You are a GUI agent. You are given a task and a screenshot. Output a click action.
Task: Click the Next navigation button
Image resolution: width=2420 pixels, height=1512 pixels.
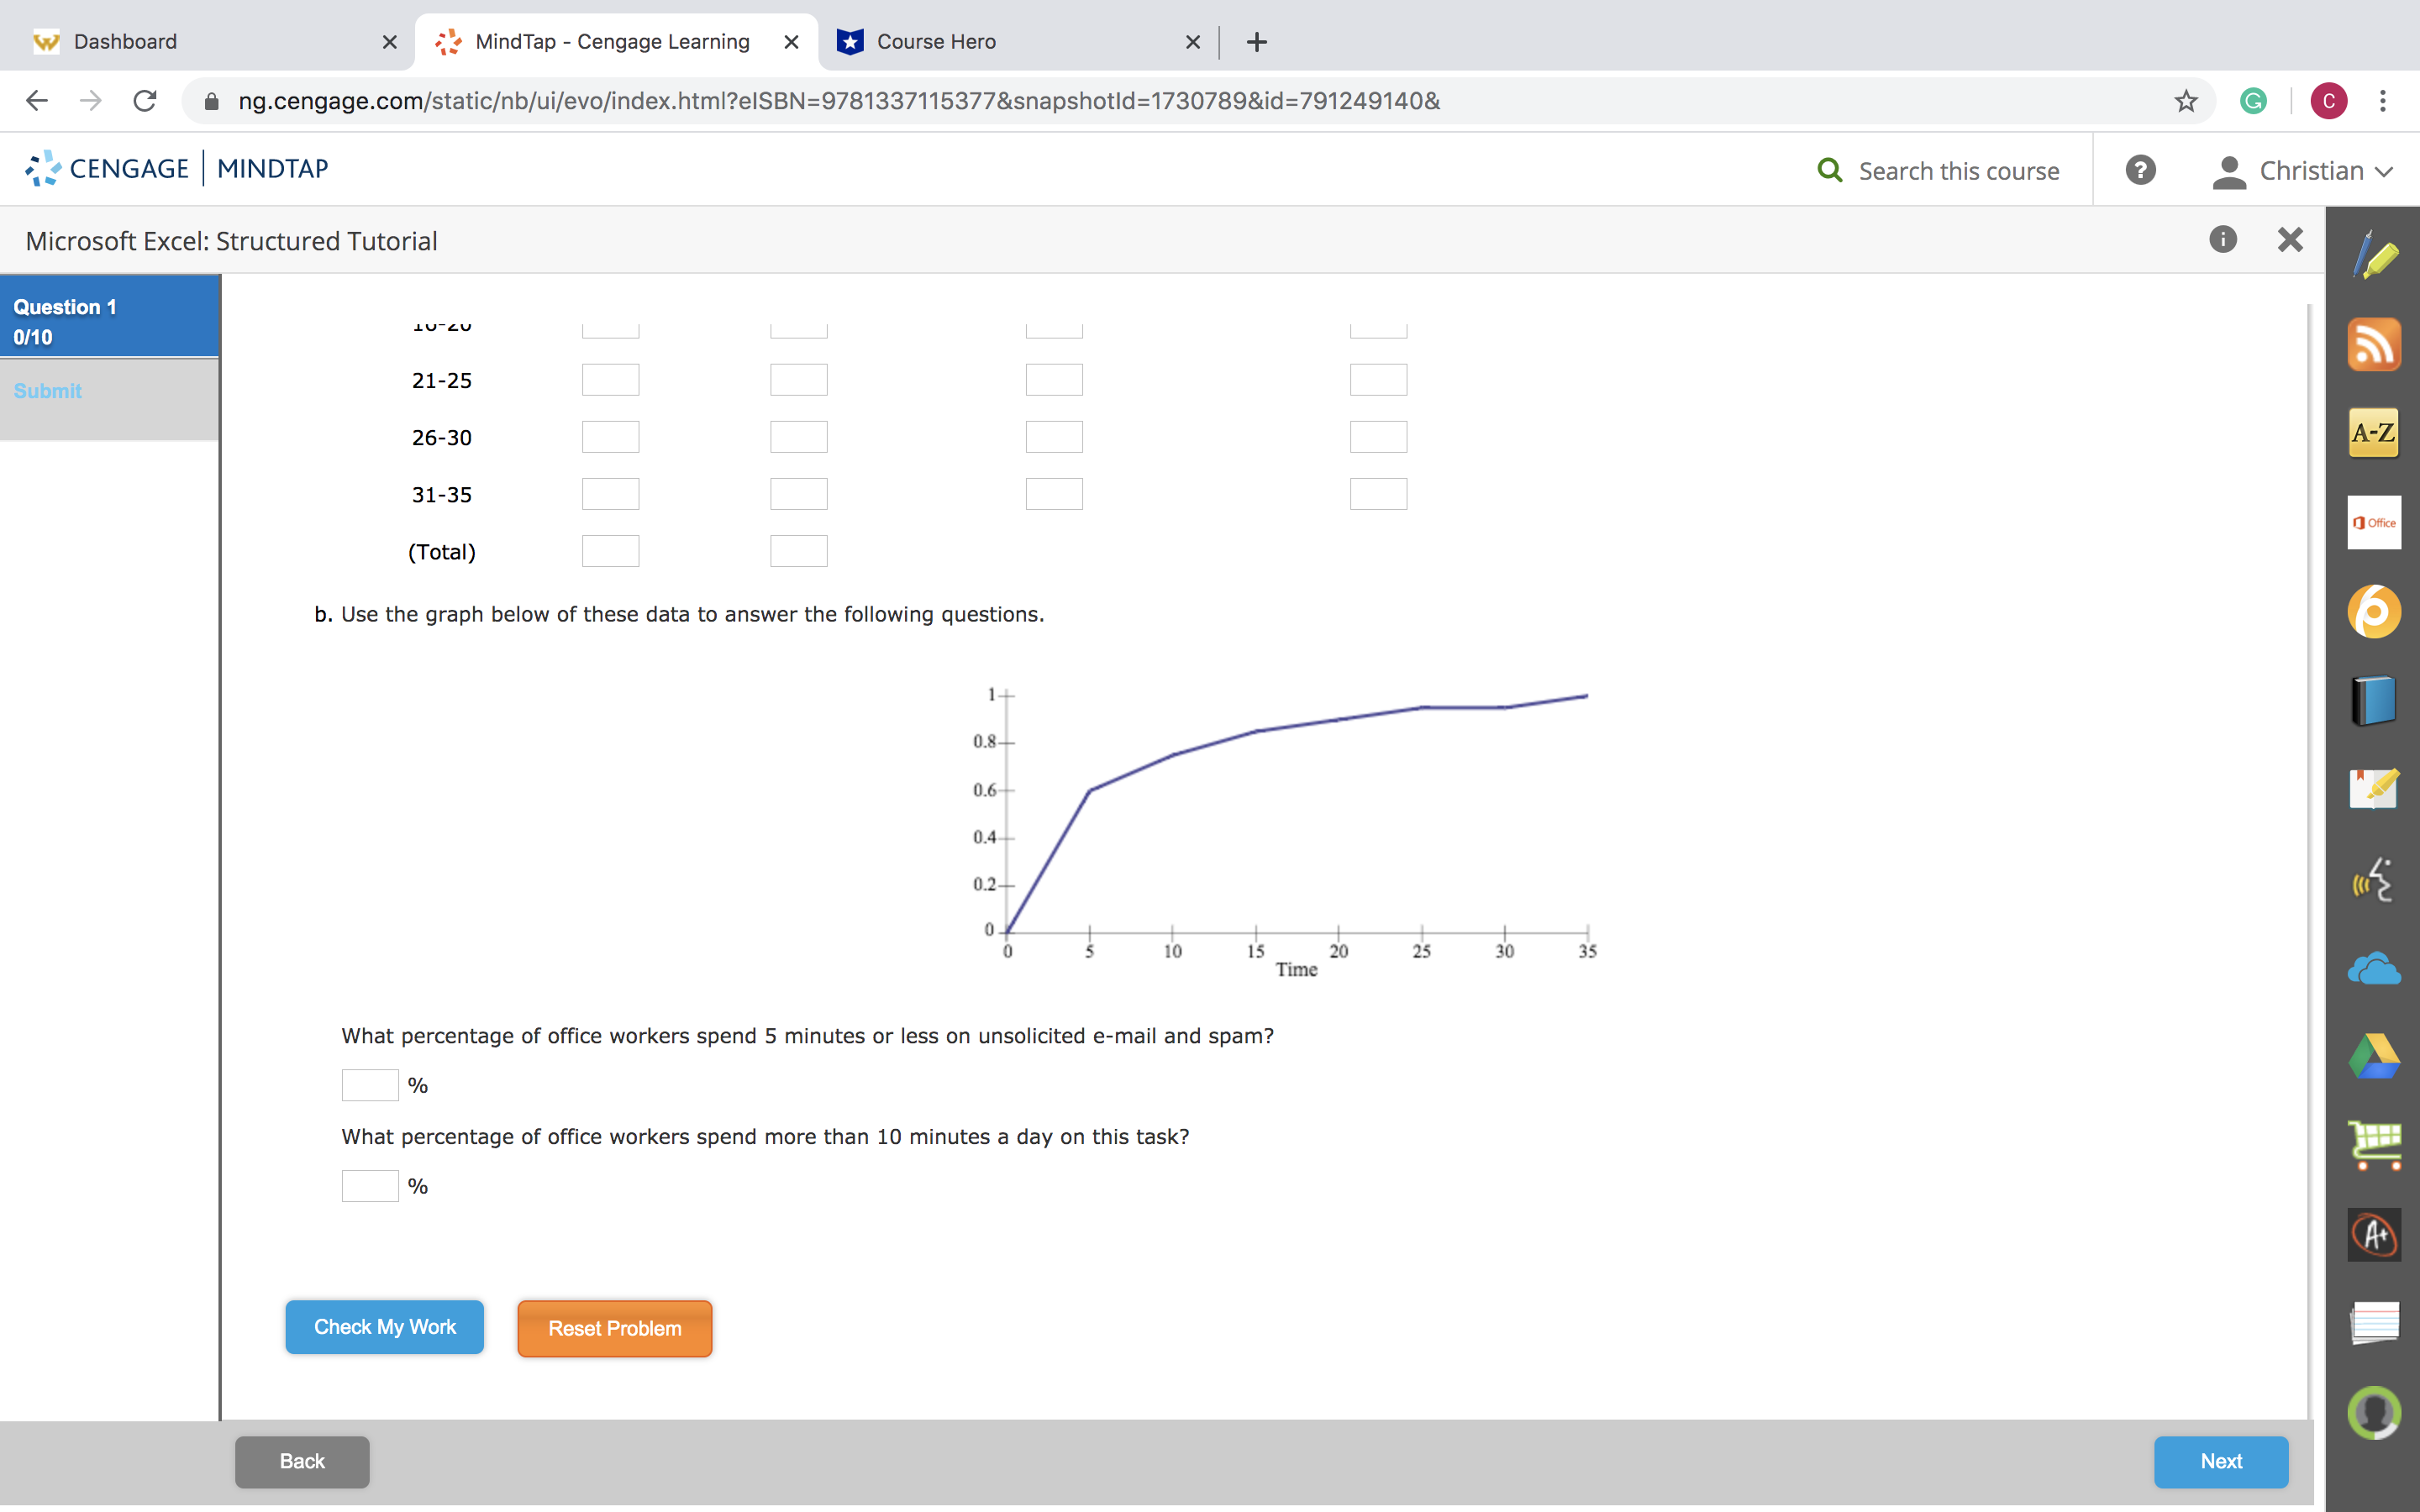[x=2220, y=1460]
